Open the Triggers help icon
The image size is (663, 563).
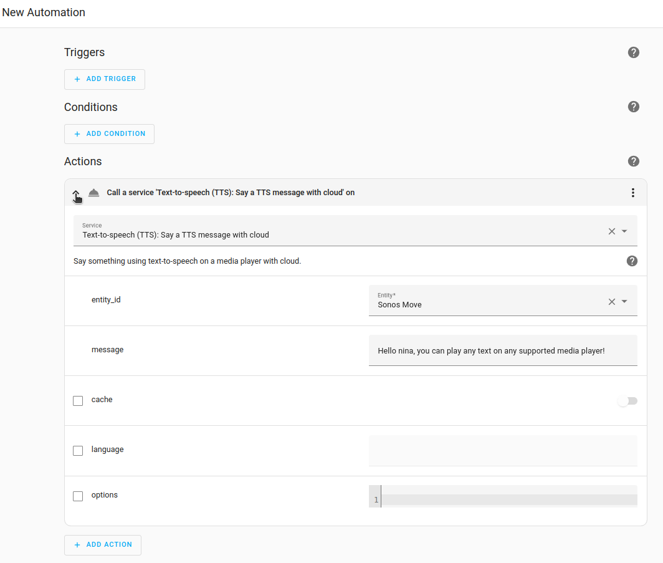click(x=634, y=52)
